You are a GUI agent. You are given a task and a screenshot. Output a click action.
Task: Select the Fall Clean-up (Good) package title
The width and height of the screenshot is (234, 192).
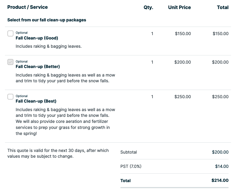[37, 38]
